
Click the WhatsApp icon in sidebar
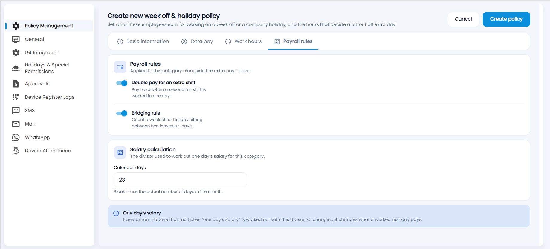pos(16,137)
